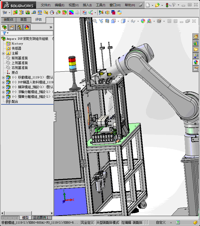The height and width of the screenshot is (226, 200).
Task: Open the Compare Documents tool
Action: [84, 13]
